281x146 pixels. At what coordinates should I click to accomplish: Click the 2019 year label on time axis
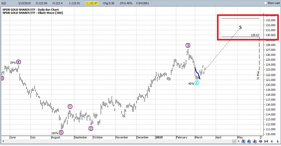(x=159, y=137)
